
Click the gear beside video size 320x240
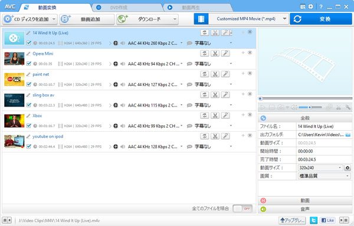(348, 168)
